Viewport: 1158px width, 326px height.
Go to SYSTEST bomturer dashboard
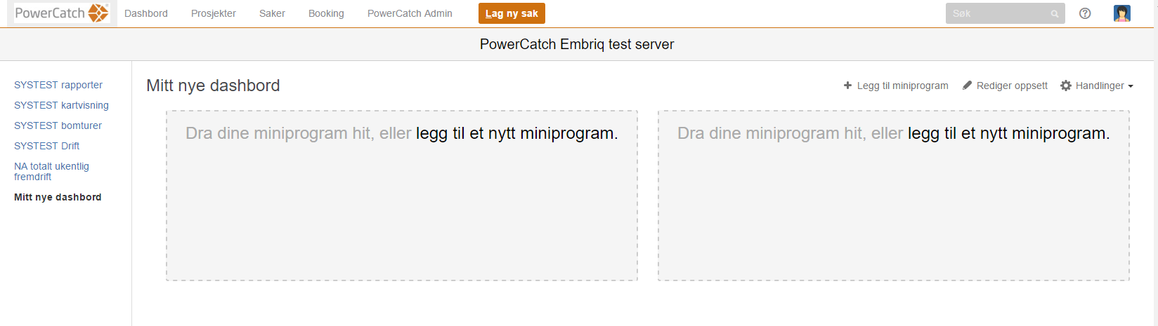point(58,125)
